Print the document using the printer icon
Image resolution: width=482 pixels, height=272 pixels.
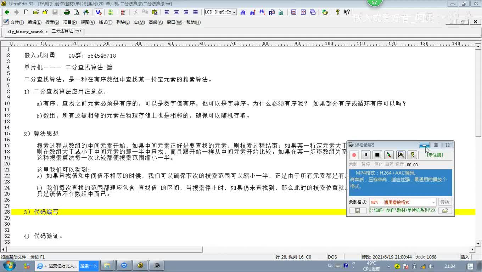click(67, 12)
